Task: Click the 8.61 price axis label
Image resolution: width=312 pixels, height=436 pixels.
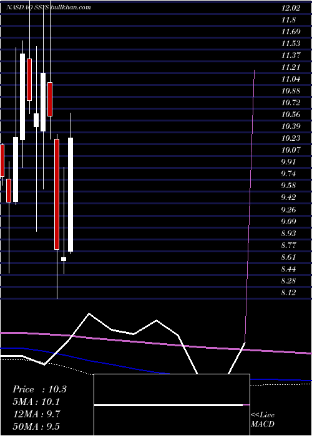Action: click(x=290, y=257)
